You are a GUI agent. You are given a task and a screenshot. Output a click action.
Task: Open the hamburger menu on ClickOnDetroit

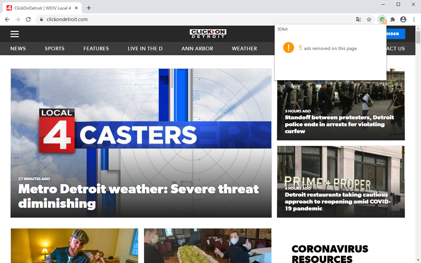tap(14, 34)
